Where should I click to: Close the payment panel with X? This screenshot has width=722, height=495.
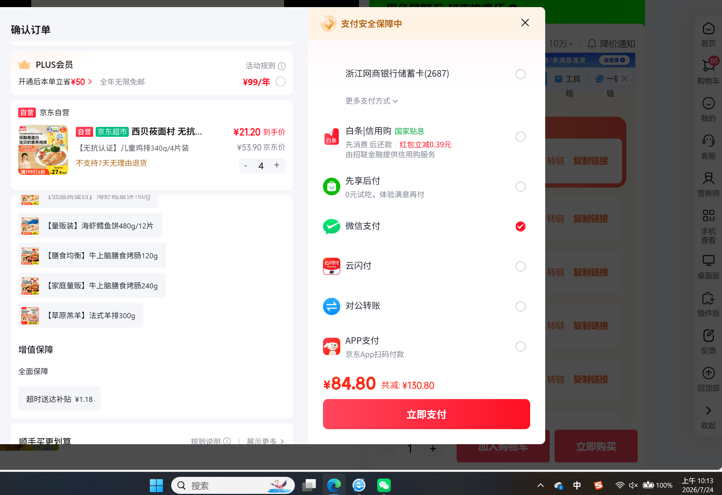[x=525, y=23]
